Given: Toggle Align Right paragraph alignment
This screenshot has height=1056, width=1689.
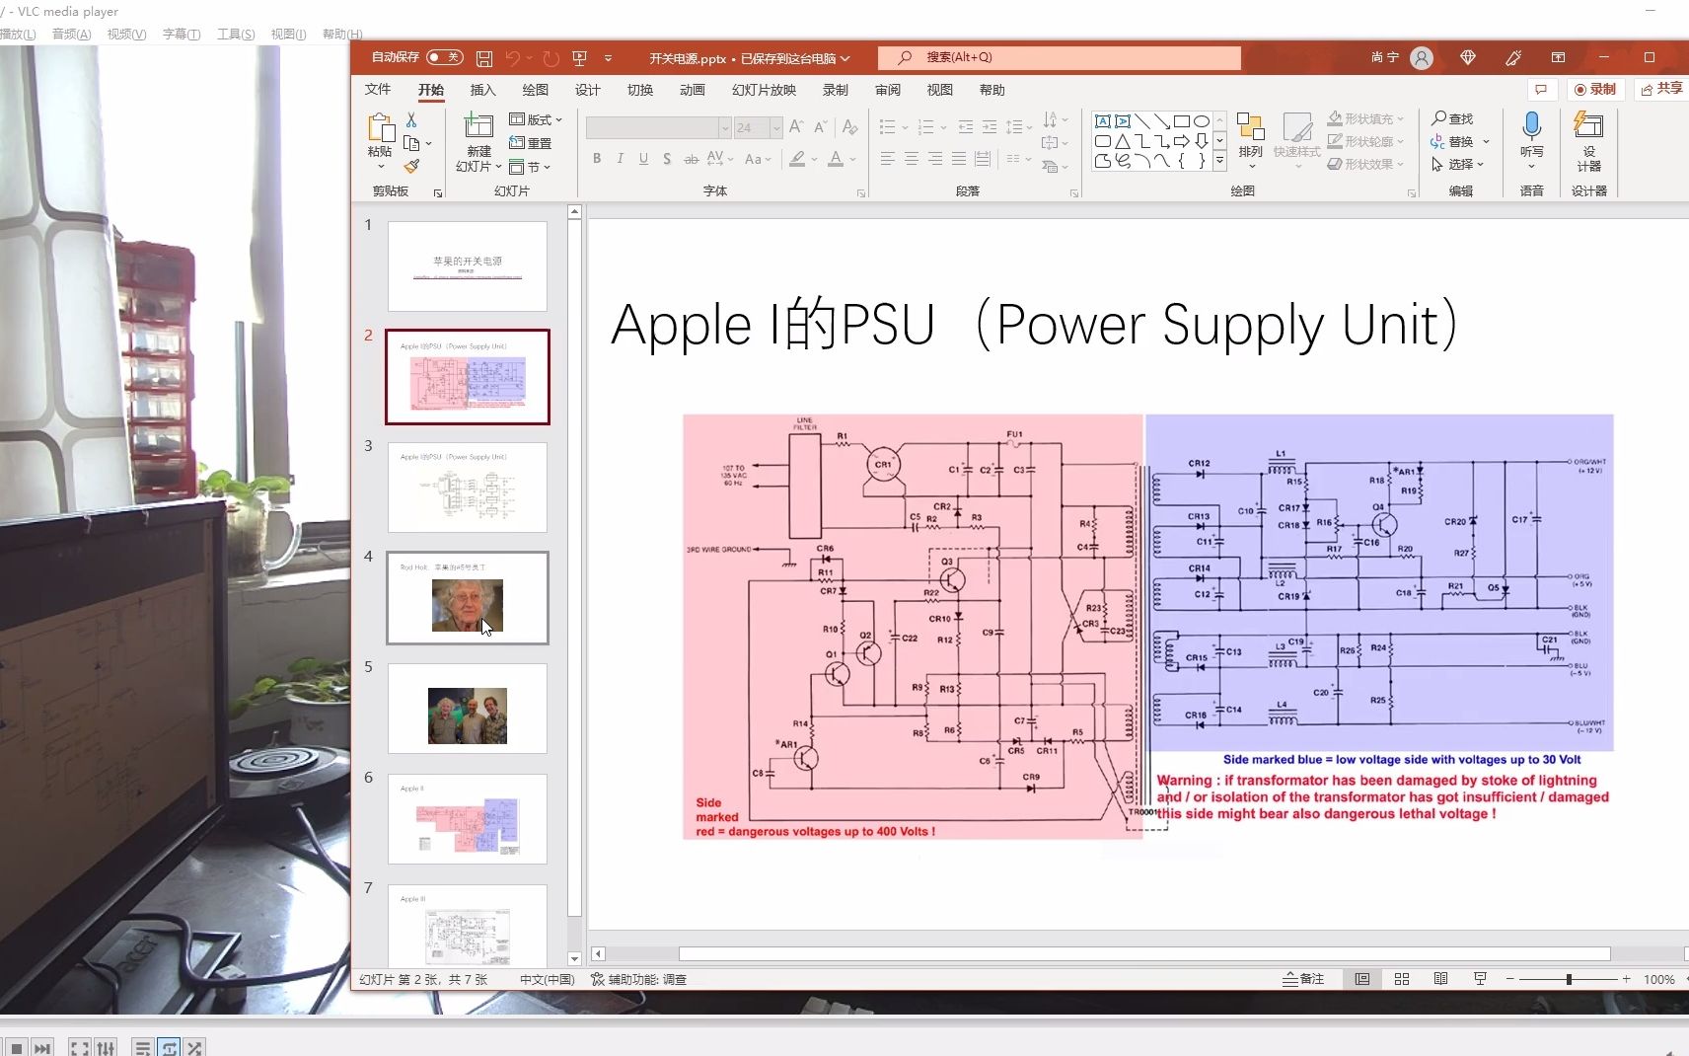Looking at the screenshot, I should 934,158.
